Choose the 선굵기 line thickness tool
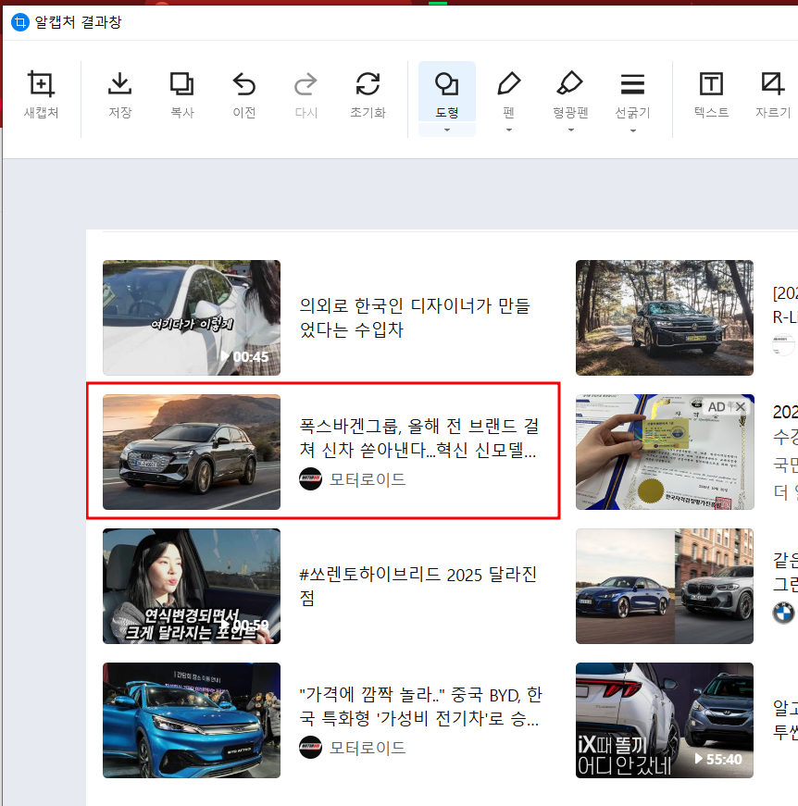This screenshot has height=806, width=798. (633, 95)
